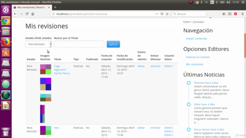The width and height of the screenshot is (246, 138).
Task: Launch Firefox from the dock
Action: pos(6,42)
